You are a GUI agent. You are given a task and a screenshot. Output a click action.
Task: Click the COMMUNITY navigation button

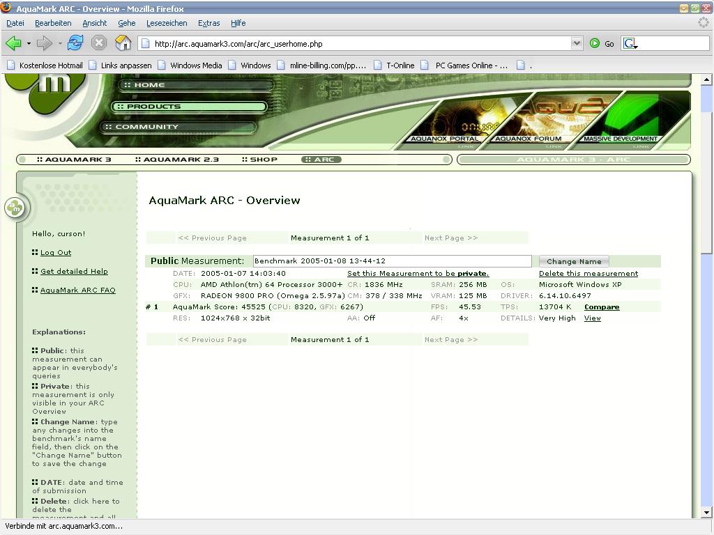pos(178,127)
